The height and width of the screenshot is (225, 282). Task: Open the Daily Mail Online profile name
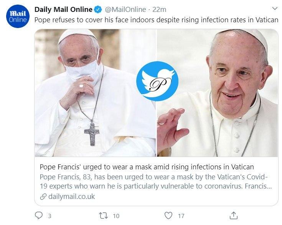pyautogui.click(x=63, y=9)
